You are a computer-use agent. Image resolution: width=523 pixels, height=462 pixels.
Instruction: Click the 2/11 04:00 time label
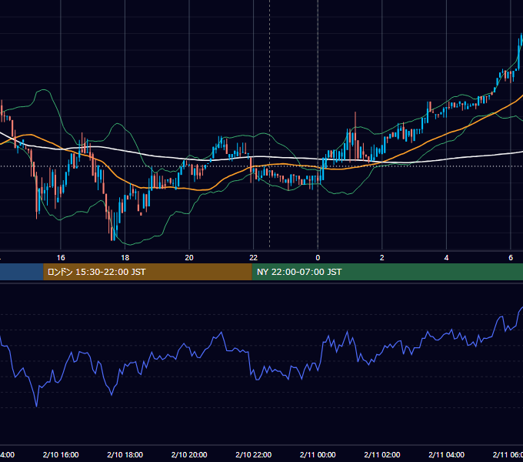click(446, 454)
